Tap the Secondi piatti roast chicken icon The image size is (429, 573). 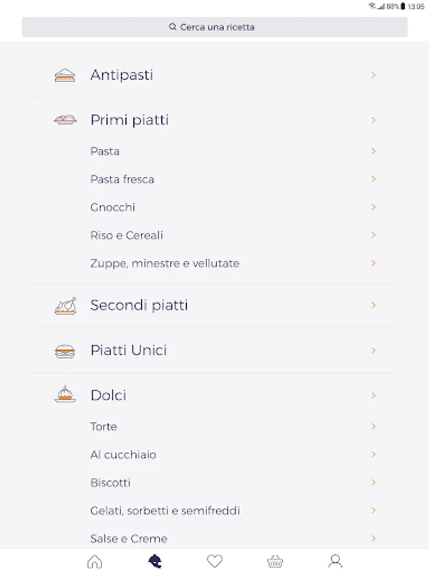[x=65, y=306]
